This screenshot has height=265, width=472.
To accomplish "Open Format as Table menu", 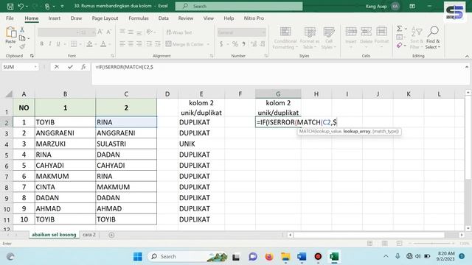I will [x=310, y=38].
